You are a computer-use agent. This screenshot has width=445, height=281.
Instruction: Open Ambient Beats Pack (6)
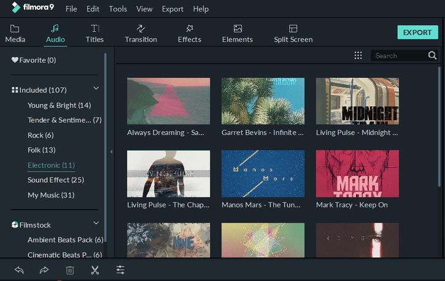pos(65,240)
